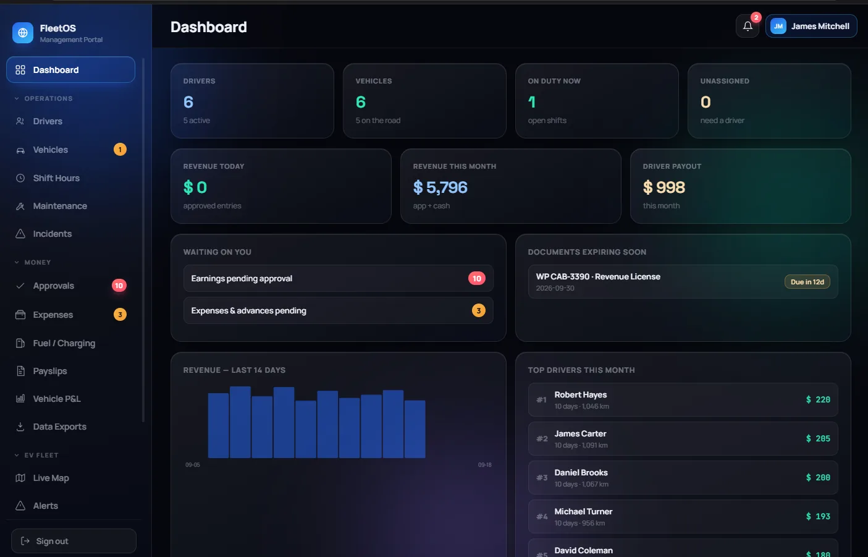
Task: Select Daniel Brooks top driver row
Action: tap(683, 477)
